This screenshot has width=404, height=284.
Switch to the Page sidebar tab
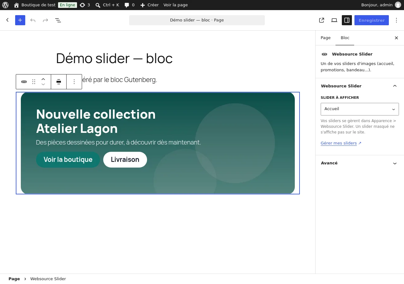pyautogui.click(x=326, y=38)
